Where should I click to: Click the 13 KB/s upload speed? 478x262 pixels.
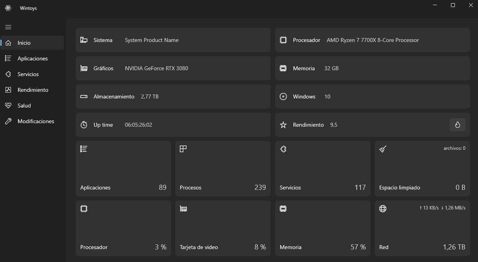pyautogui.click(x=429, y=208)
